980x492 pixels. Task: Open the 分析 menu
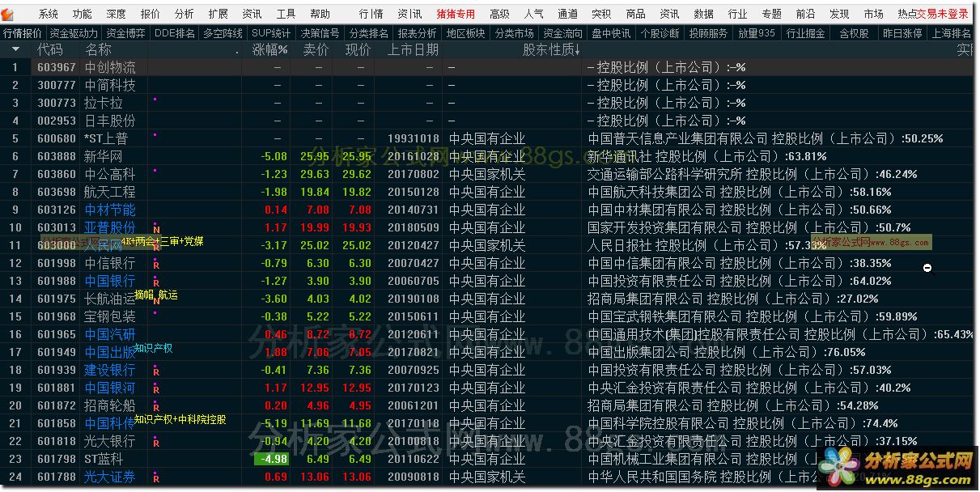(x=185, y=14)
